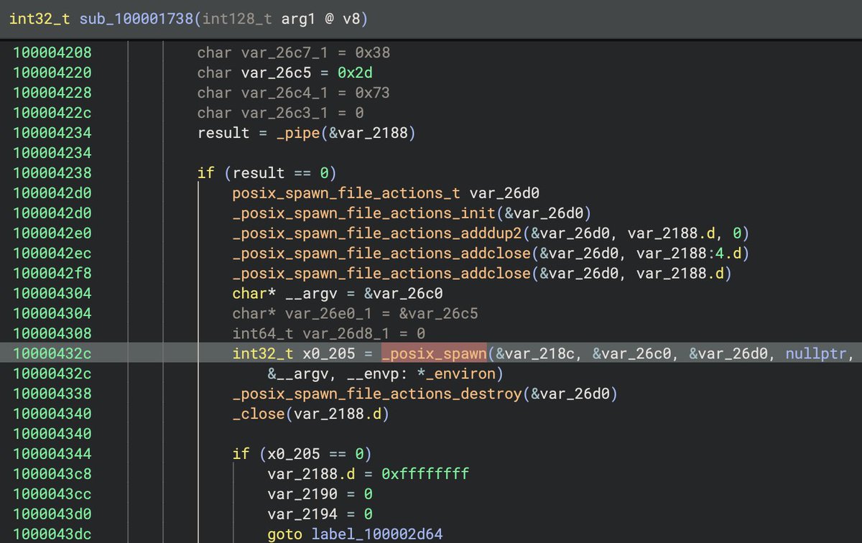Select variable x0_205 in its declaration
The width and height of the screenshot is (862, 543).
[x=328, y=354]
